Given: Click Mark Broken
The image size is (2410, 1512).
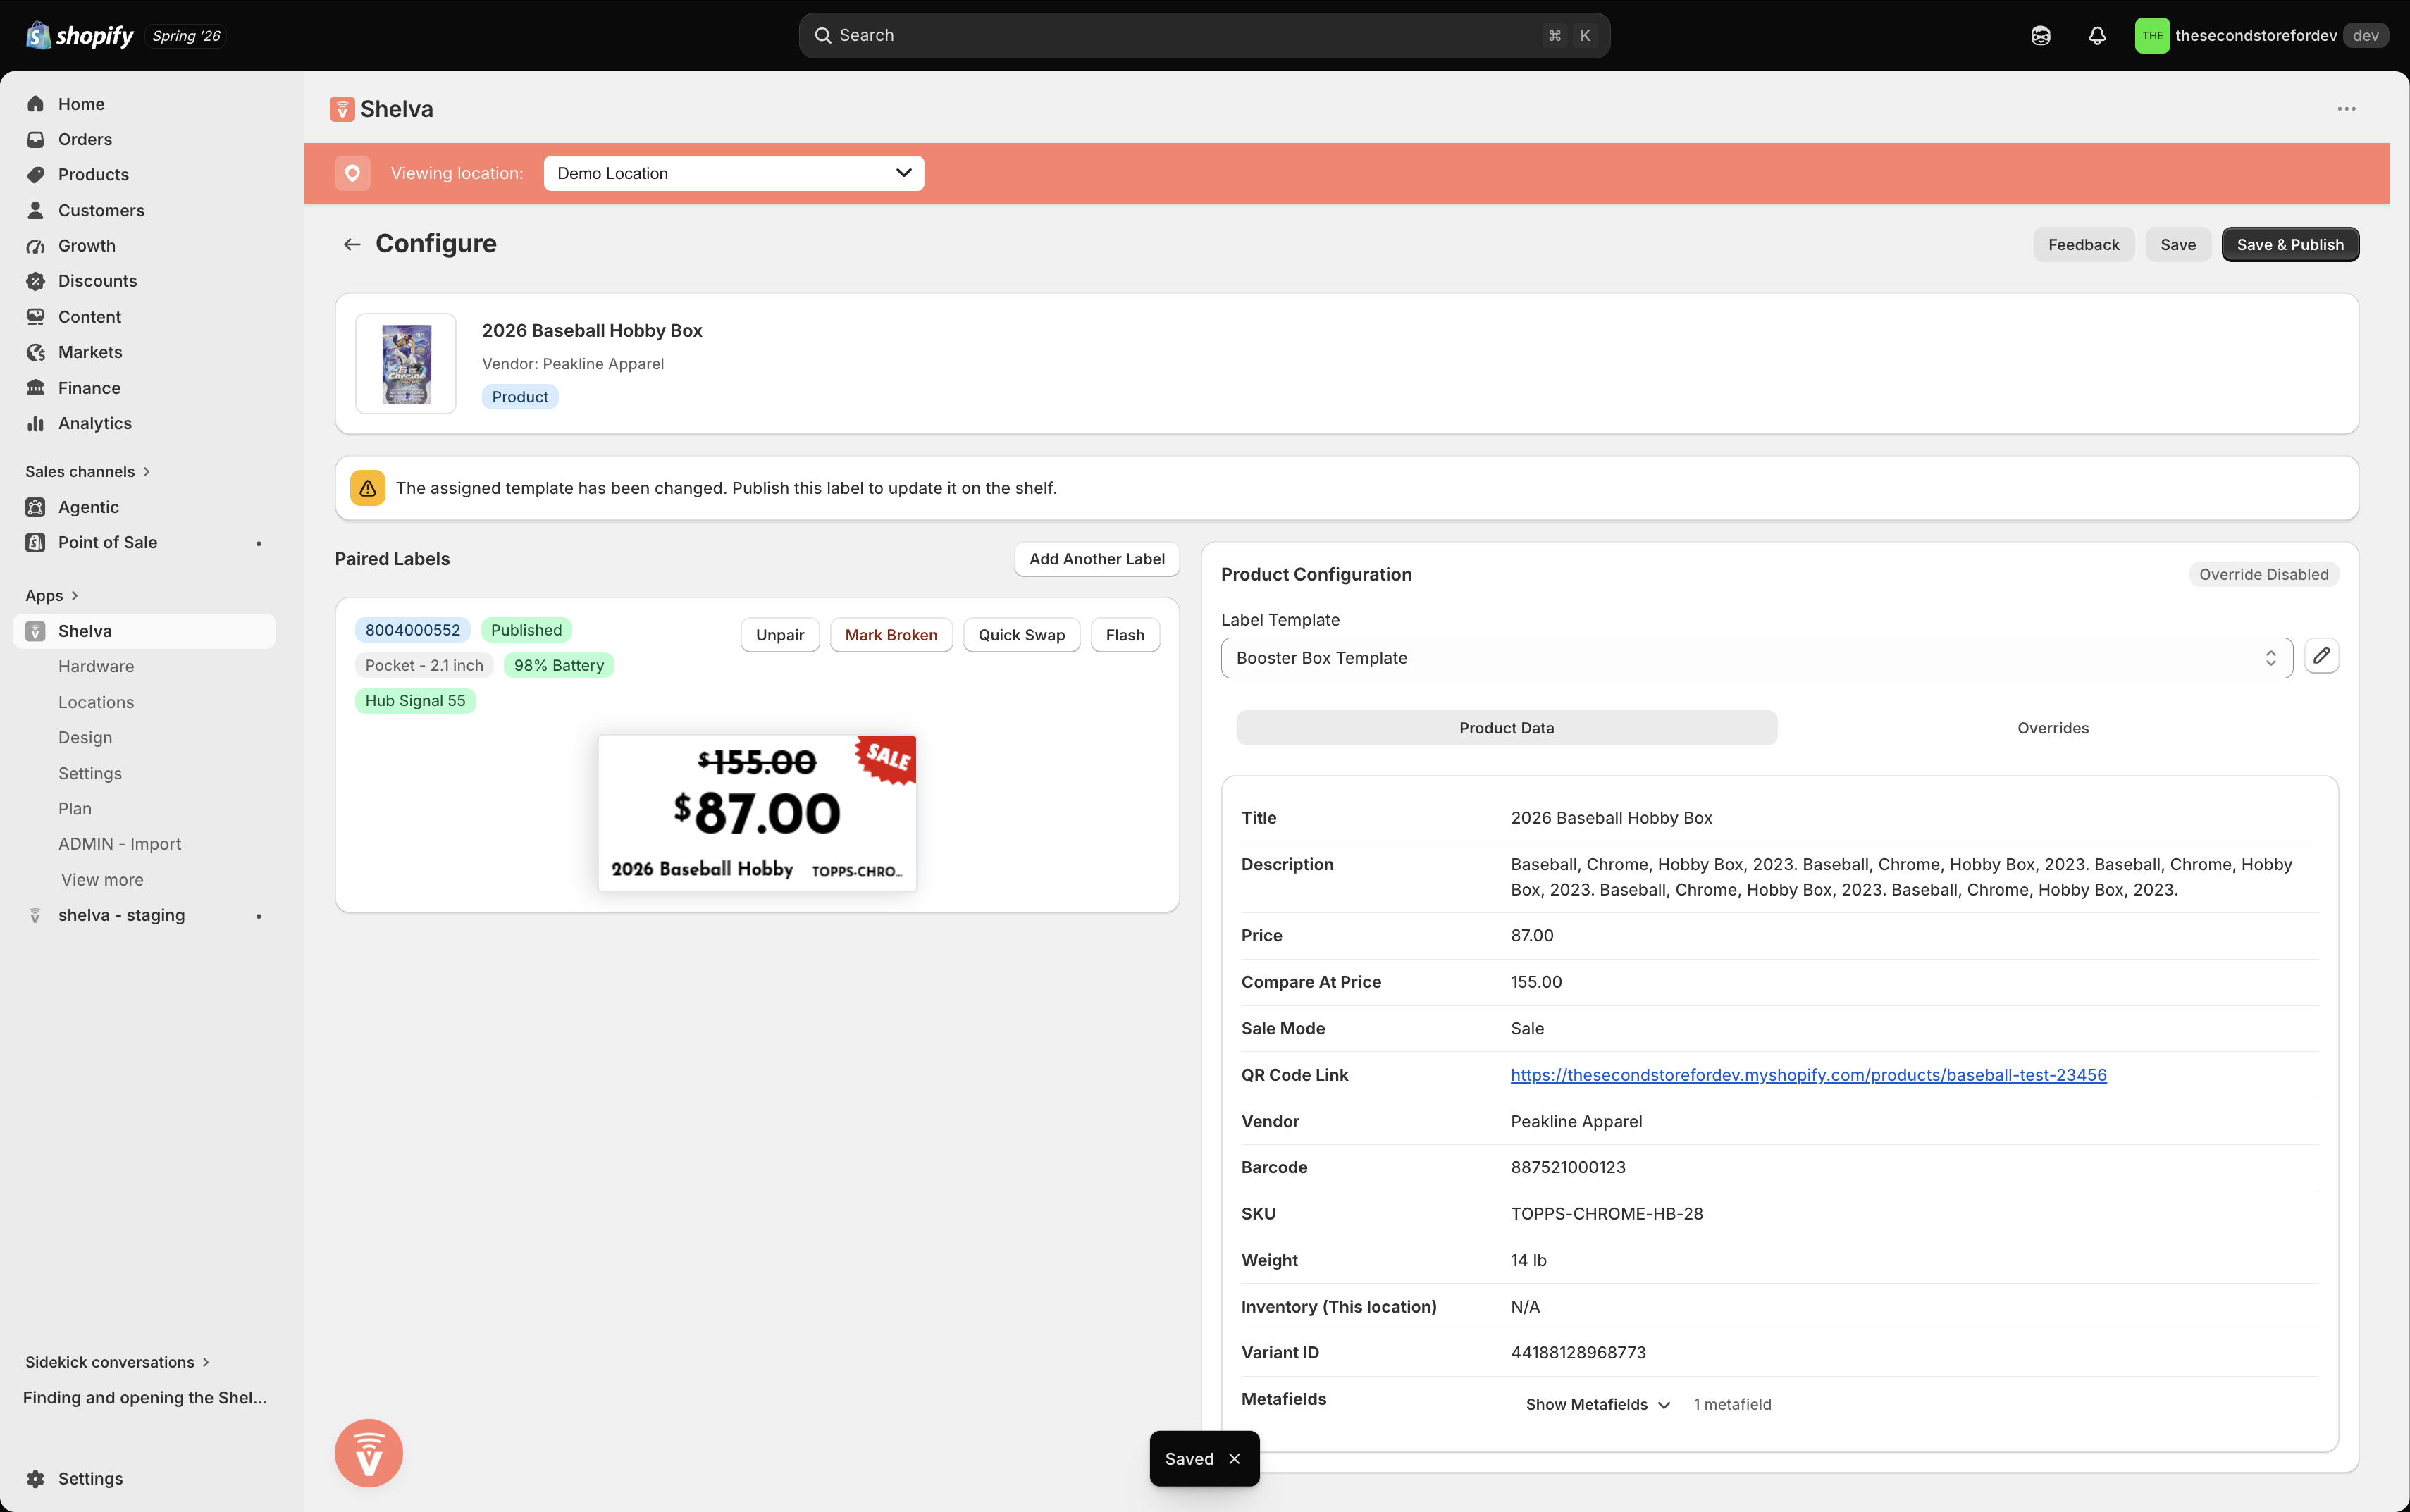Looking at the screenshot, I should [890, 635].
